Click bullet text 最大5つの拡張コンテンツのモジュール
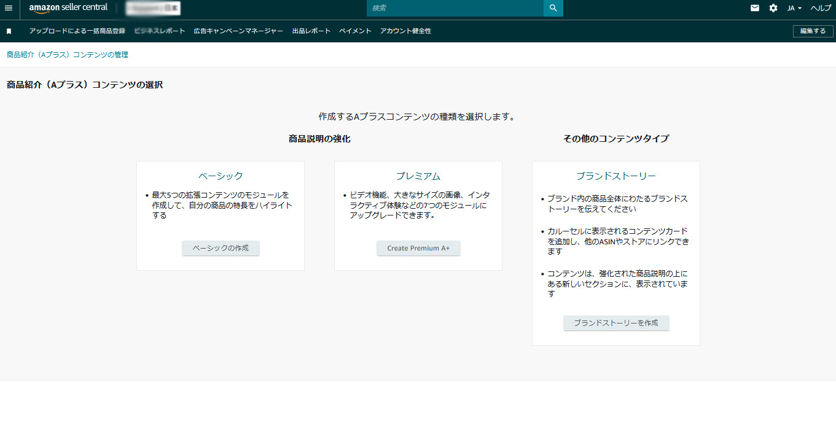 222,205
